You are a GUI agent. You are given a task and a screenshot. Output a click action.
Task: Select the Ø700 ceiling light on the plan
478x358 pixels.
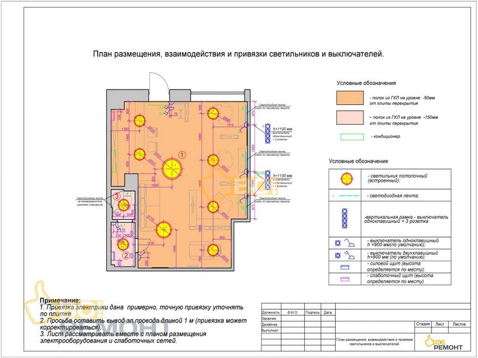164,230
